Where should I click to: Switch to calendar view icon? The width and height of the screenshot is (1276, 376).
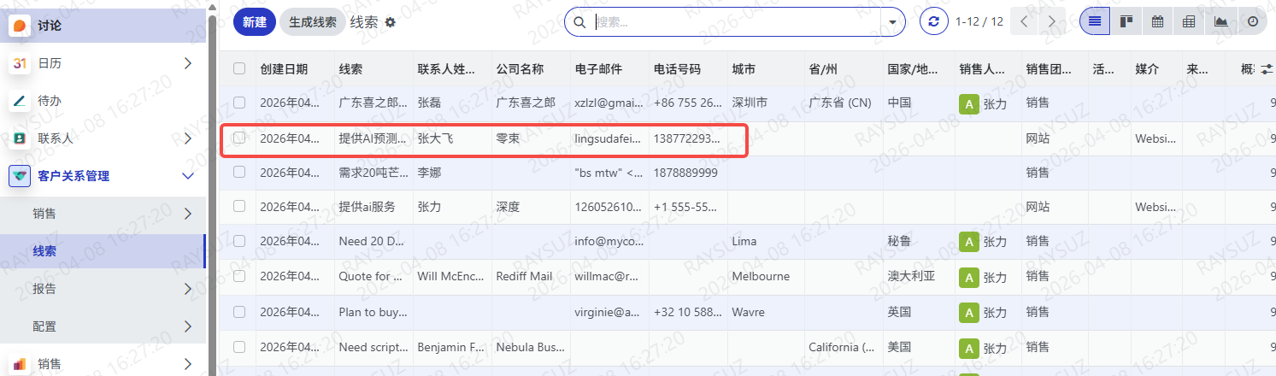point(1158,22)
